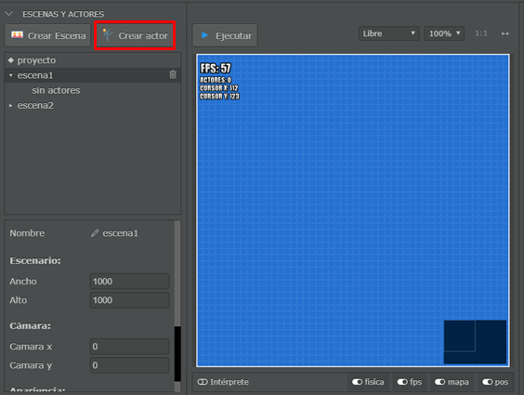Enable the Intérprete toggle
Image resolution: width=524 pixels, height=395 pixels.
click(223, 382)
